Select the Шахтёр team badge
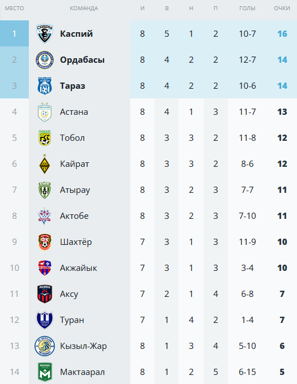 coord(45,242)
